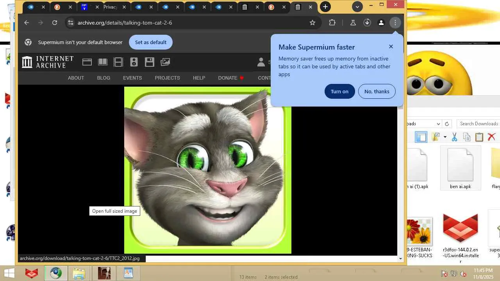Turn on Memory saver
This screenshot has height=281, width=500.
coord(339,91)
